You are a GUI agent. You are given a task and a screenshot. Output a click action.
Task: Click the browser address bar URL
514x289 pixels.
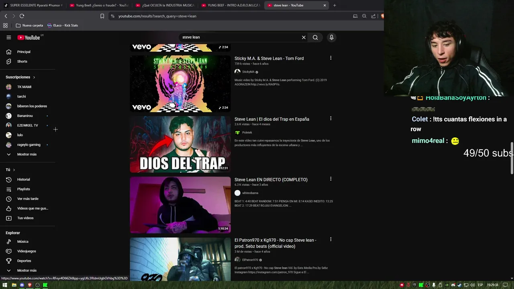pos(157,16)
